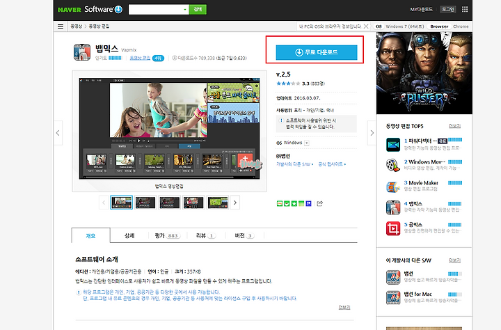Viewport: 501px width, 330px height.
Task: Open the search box dropdown arrow
Action: click(x=185, y=9)
